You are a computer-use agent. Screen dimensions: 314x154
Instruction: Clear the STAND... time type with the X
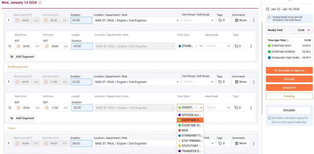tap(196, 46)
